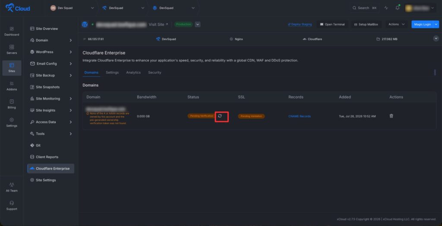Switch to the Domains tab
The image size is (442, 226).
click(92, 73)
